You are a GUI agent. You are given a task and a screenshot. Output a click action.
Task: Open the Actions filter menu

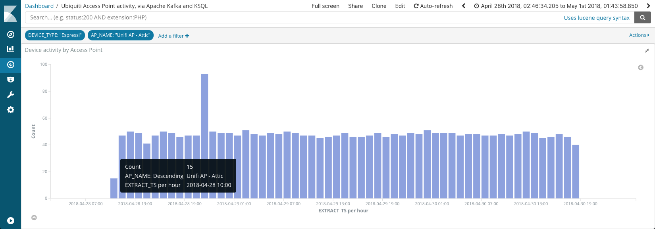point(639,35)
